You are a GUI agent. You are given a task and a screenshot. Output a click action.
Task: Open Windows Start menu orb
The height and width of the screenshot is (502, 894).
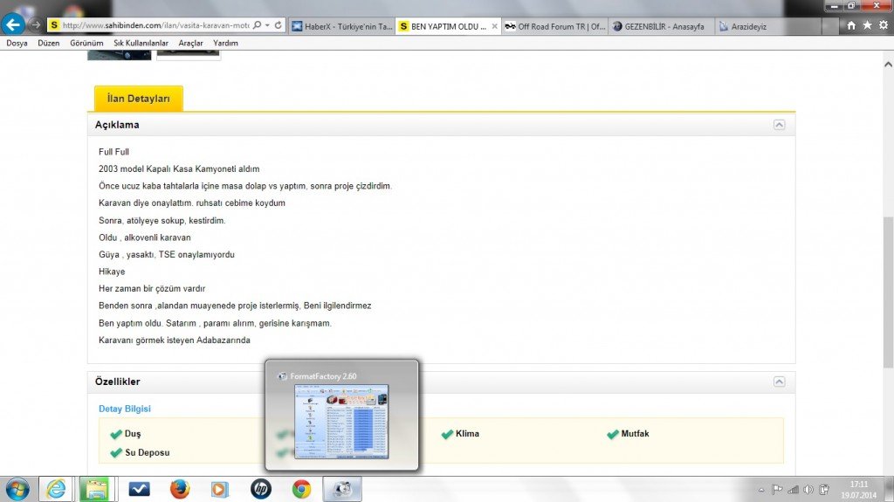[x=17, y=489]
